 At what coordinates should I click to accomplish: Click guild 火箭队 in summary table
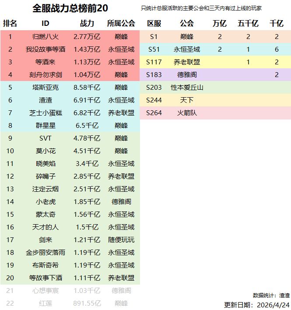click(187, 113)
